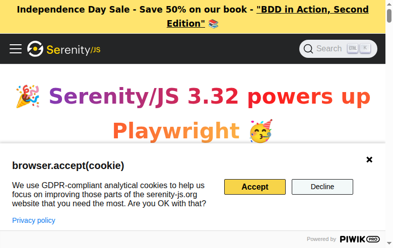Click the K key hint badge
Image resolution: width=393 pixels, height=248 pixels.
pyautogui.click(x=365, y=48)
